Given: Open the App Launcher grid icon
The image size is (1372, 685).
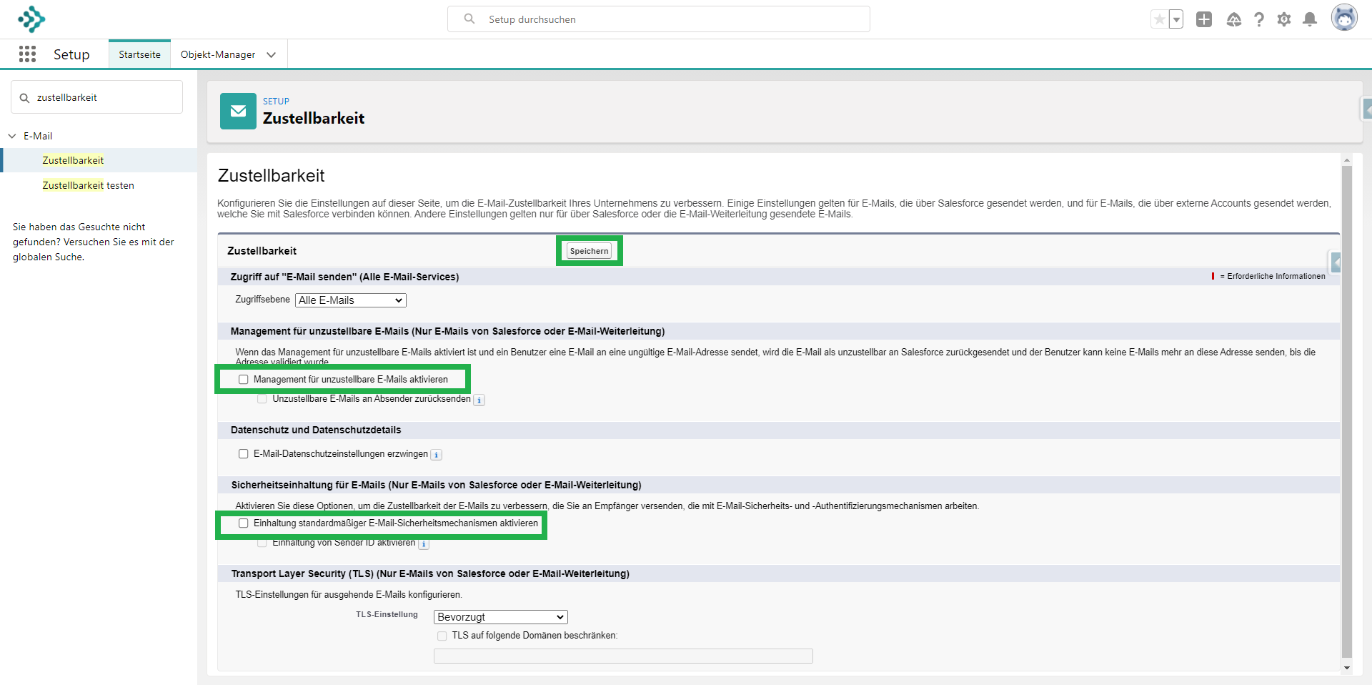Looking at the screenshot, I should pyautogui.click(x=27, y=54).
